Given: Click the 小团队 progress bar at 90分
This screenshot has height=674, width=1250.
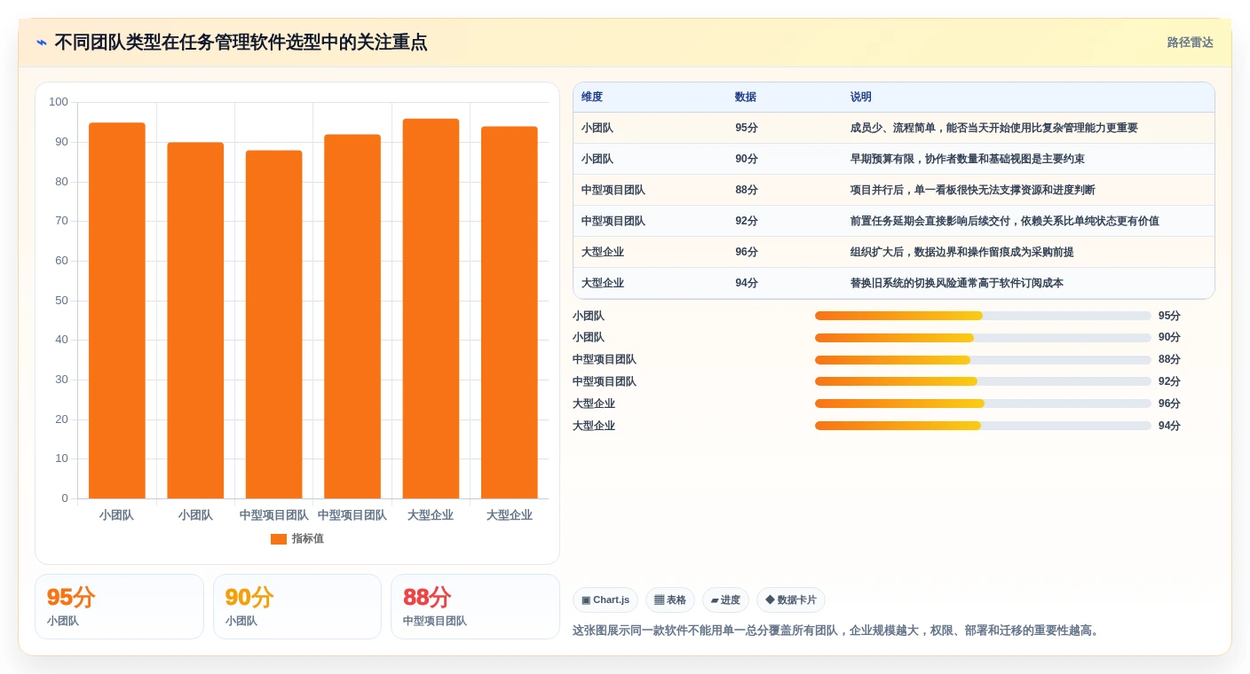Looking at the screenshot, I should 983,338.
